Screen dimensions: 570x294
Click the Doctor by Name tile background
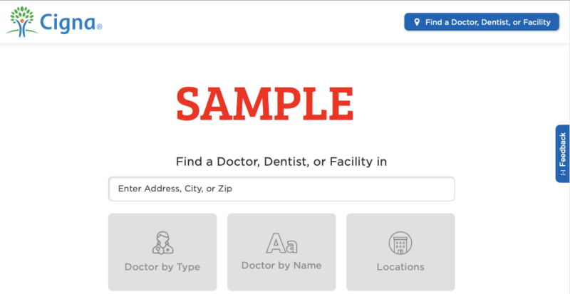click(x=281, y=252)
